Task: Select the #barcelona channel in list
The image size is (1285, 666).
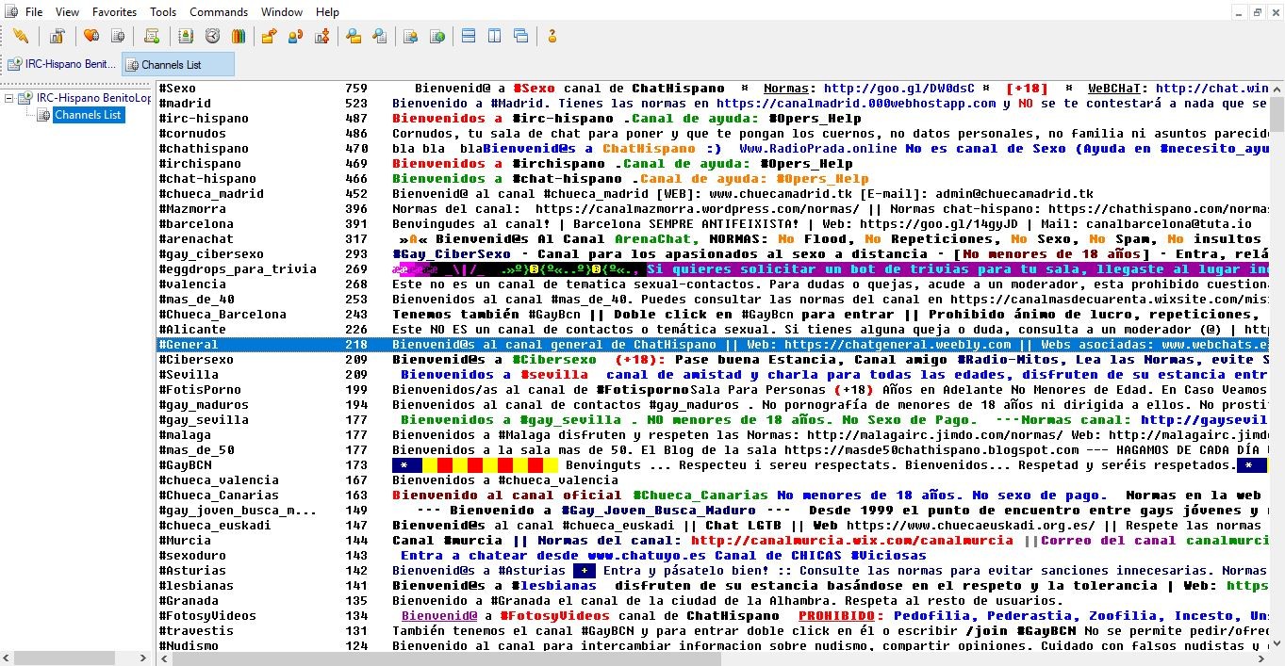Action: tap(196, 224)
